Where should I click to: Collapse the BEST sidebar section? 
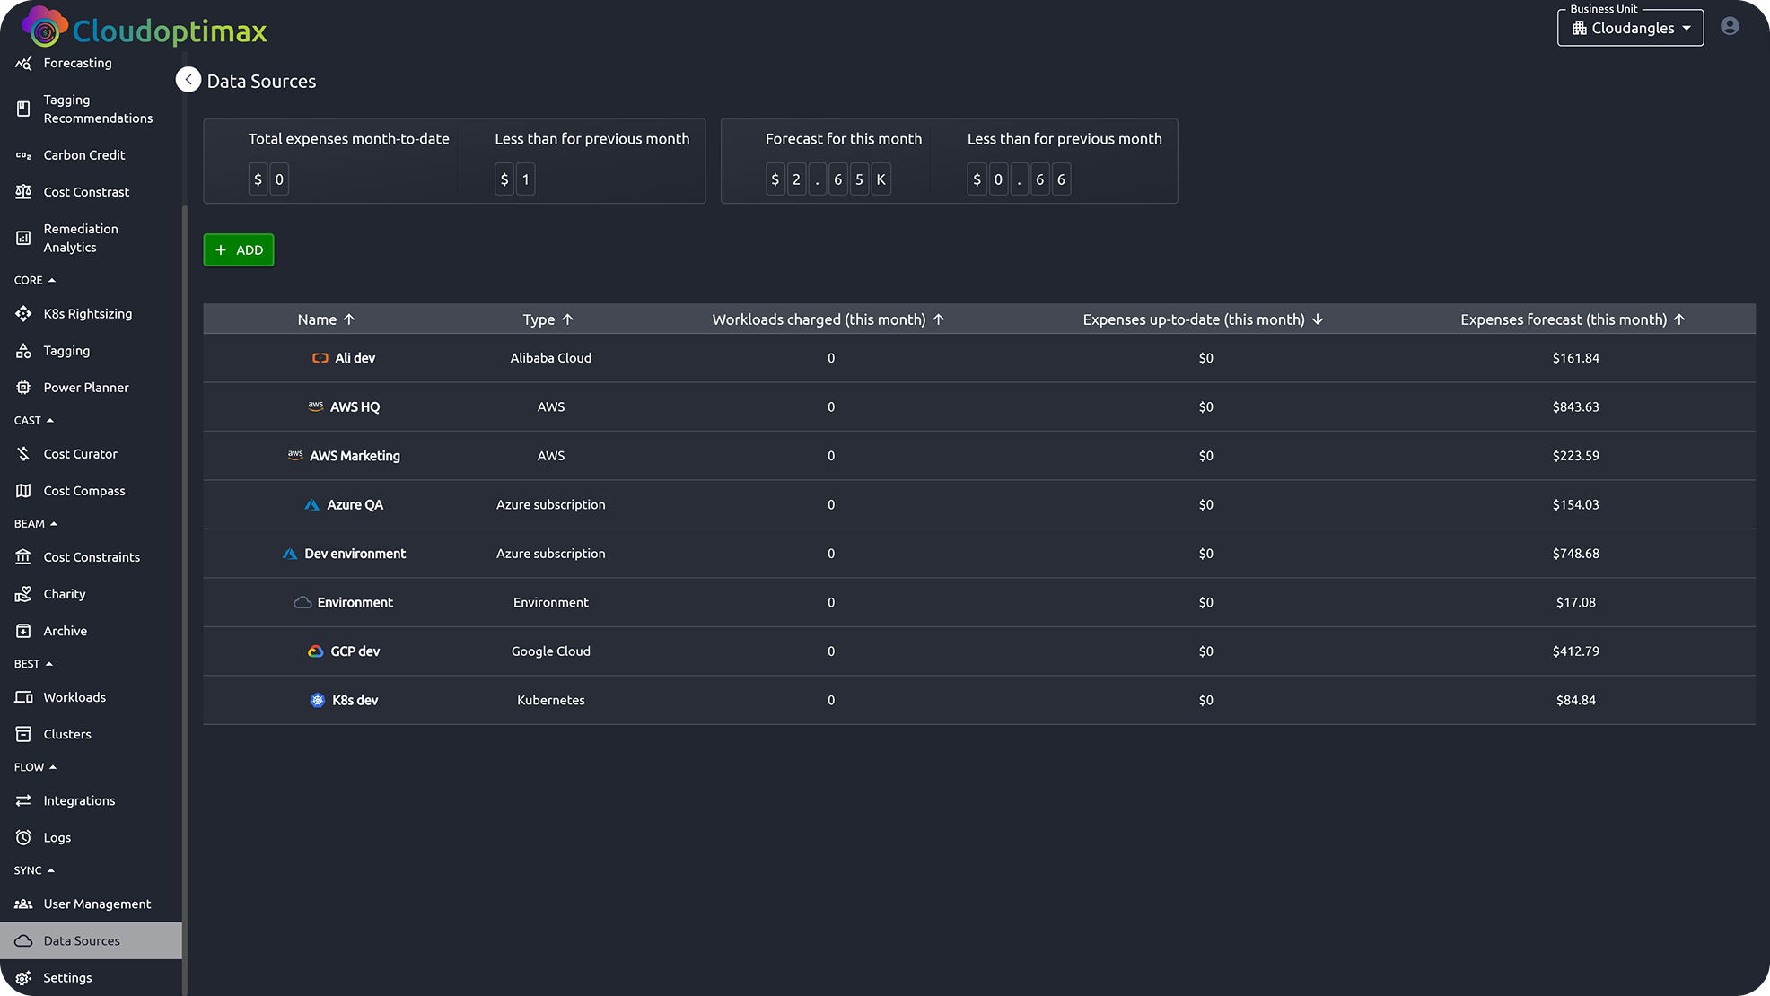coord(33,664)
